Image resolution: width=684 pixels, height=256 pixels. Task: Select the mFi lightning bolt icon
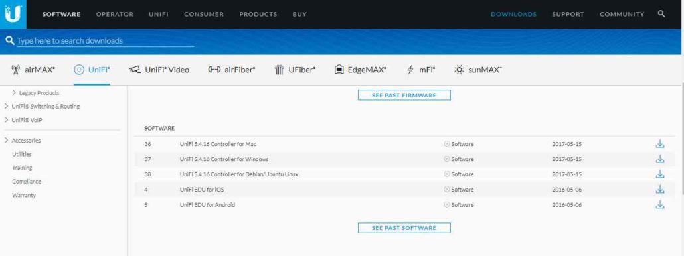tap(410, 70)
